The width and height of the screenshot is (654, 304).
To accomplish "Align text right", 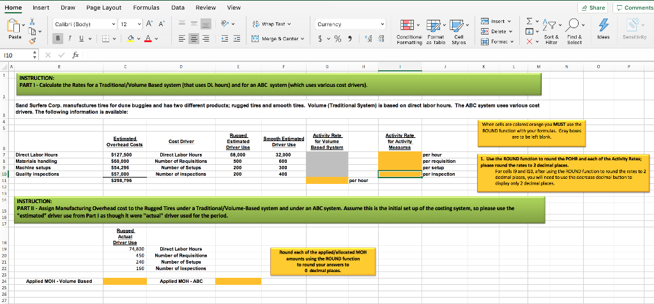I will [206, 39].
